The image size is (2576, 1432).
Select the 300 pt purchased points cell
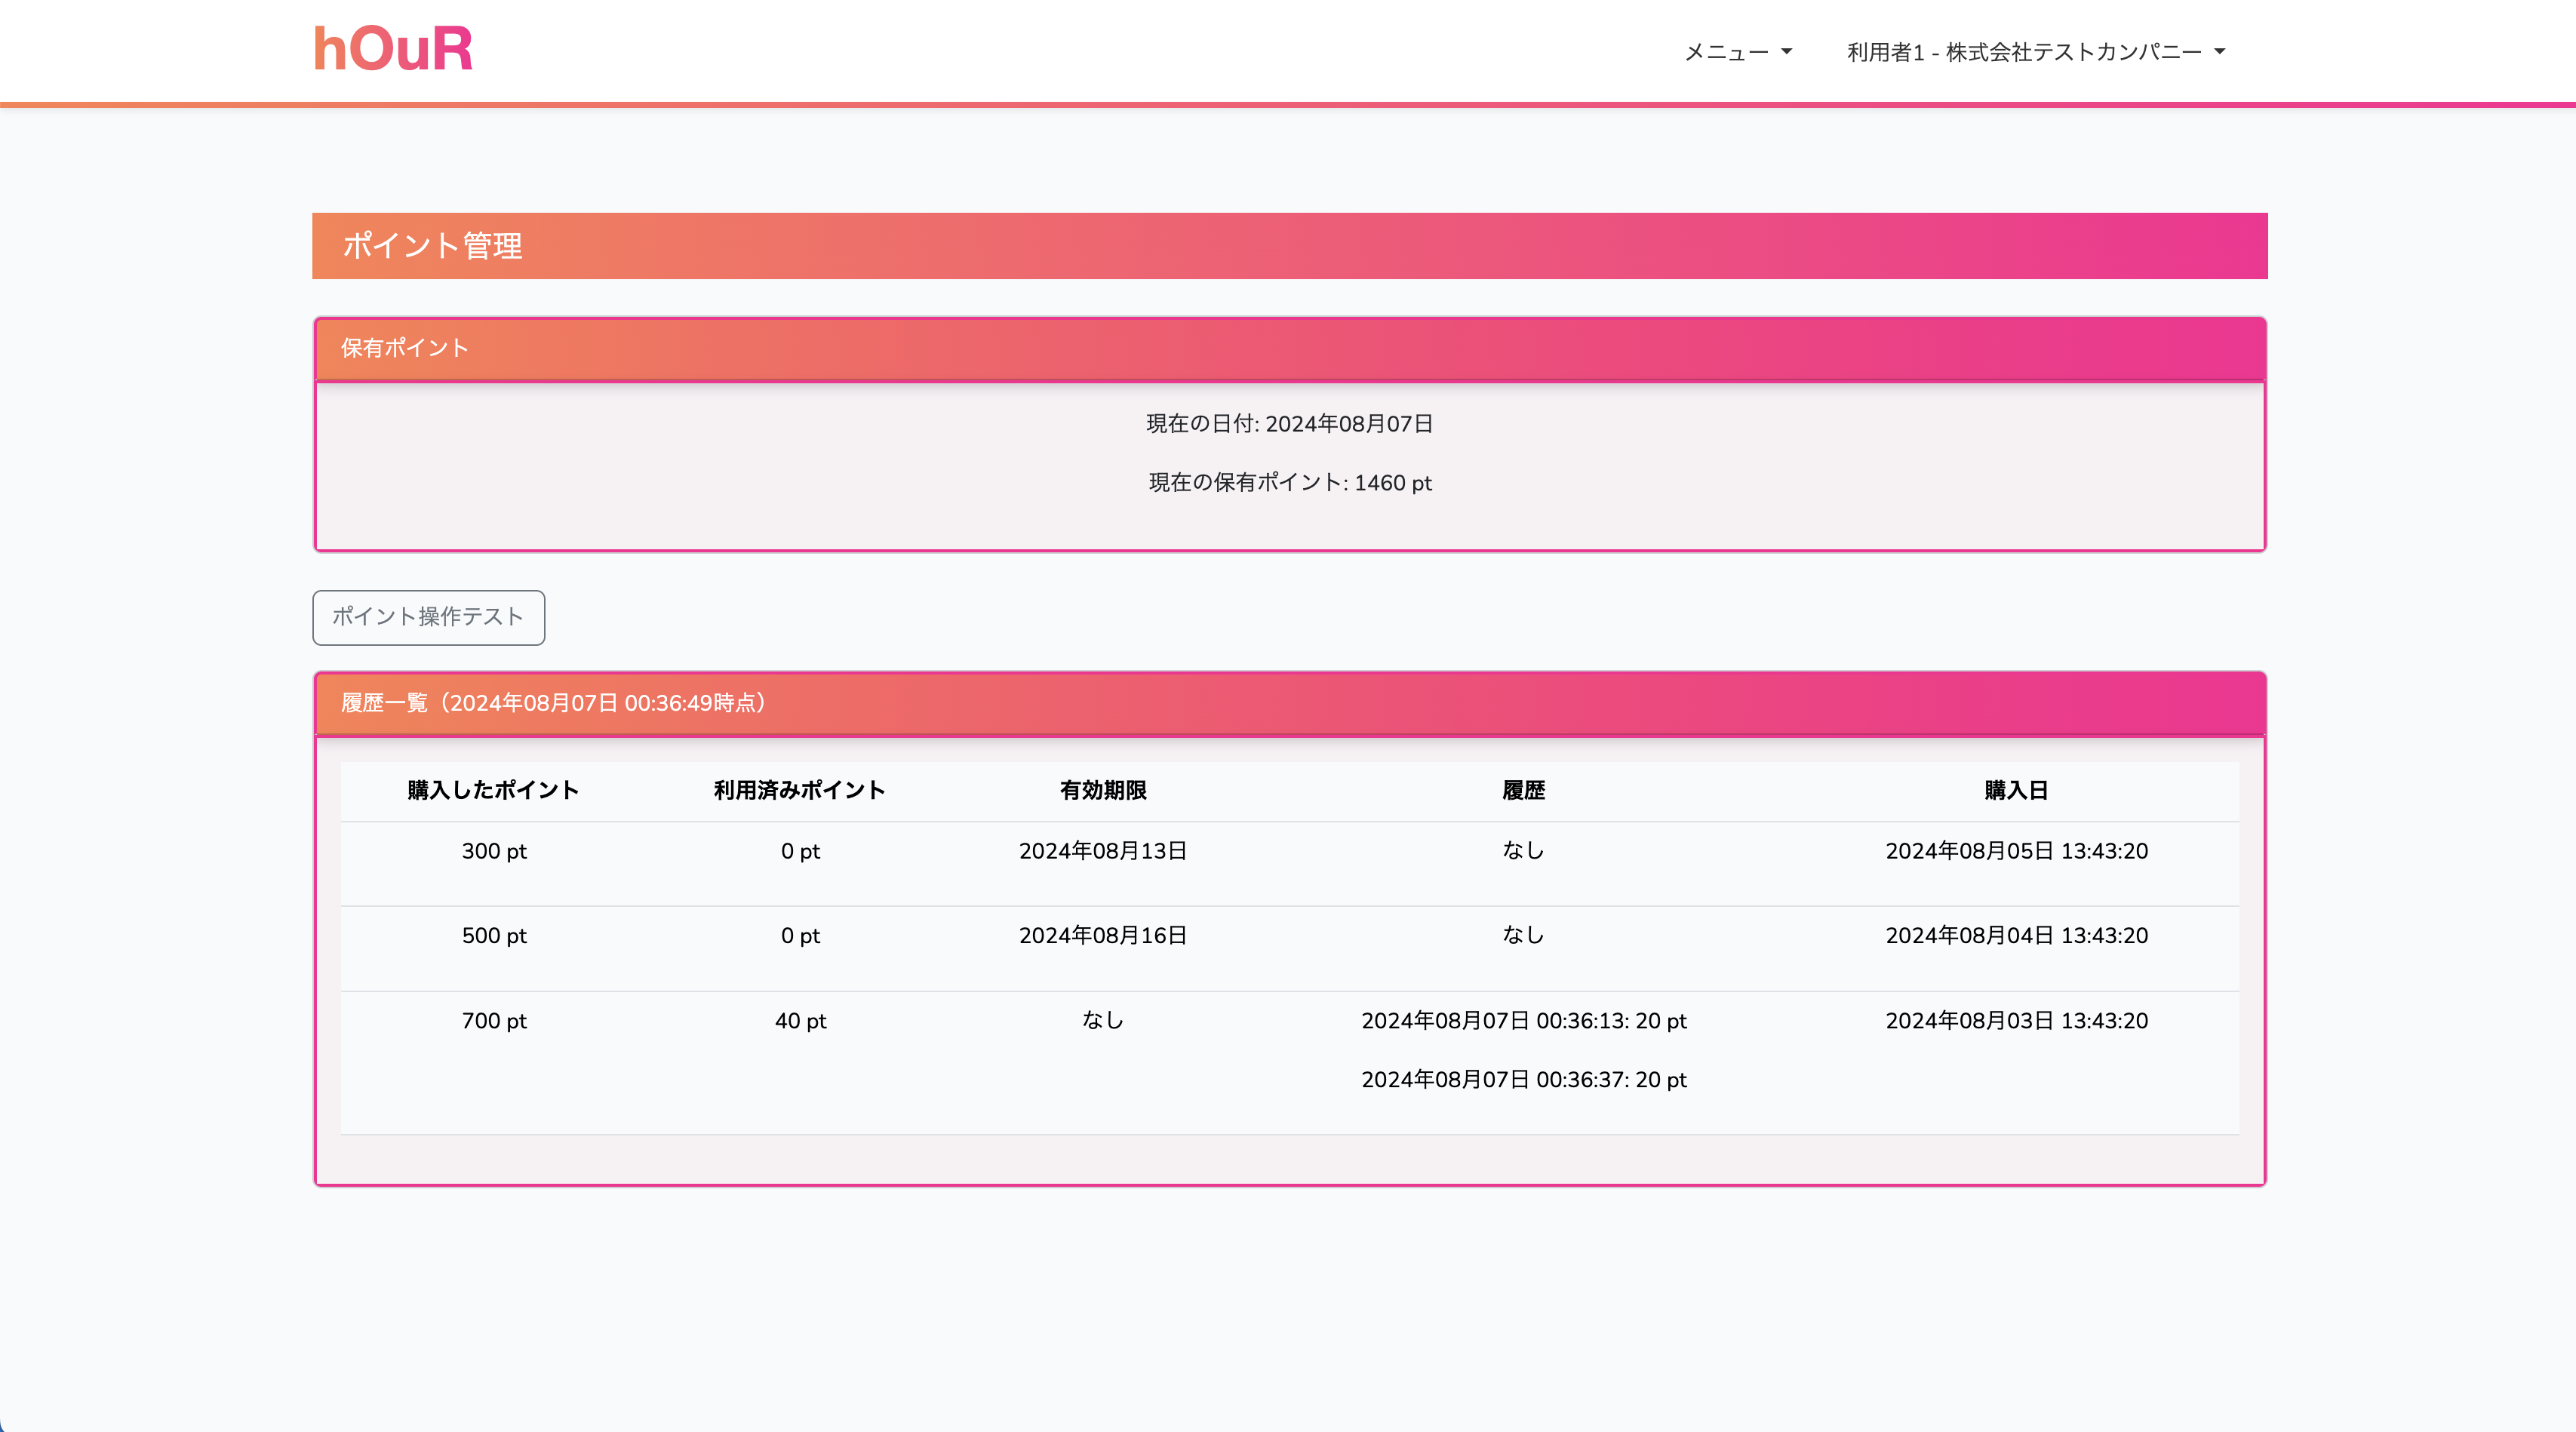click(494, 851)
